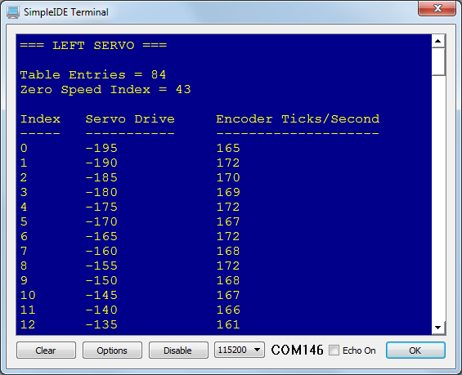
Task: Click the COM146 port label
Action: tap(297, 350)
